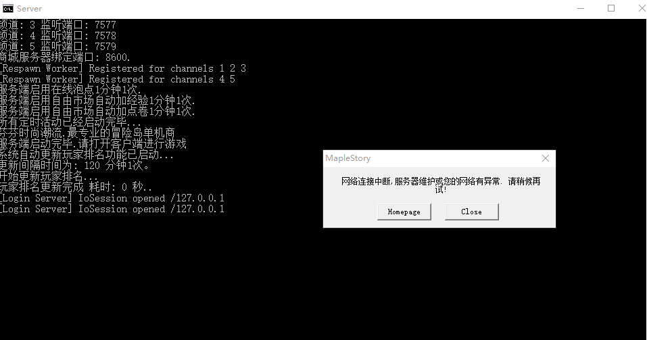Click the channel 4 port 7578 line
Screen dimensions: 647x340
(x=58, y=36)
